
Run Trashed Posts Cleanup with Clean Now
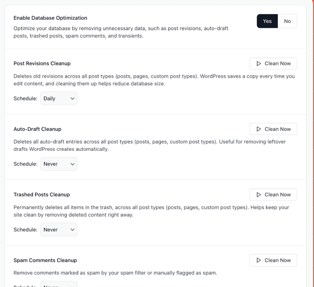click(x=273, y=194)
